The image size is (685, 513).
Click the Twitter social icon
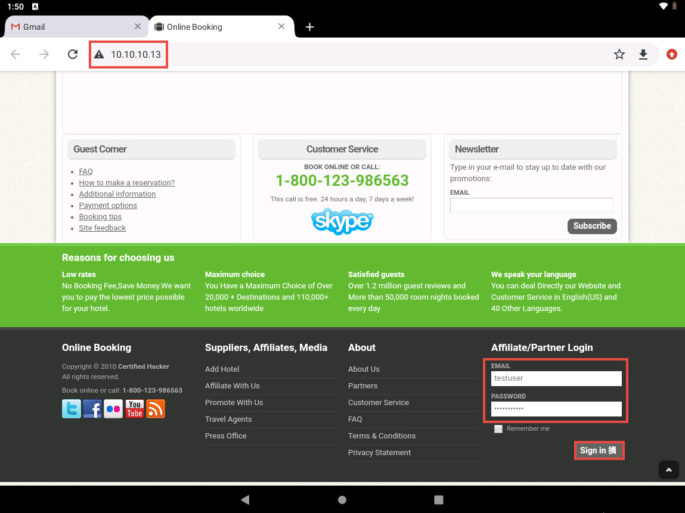(x=72, y=409)
